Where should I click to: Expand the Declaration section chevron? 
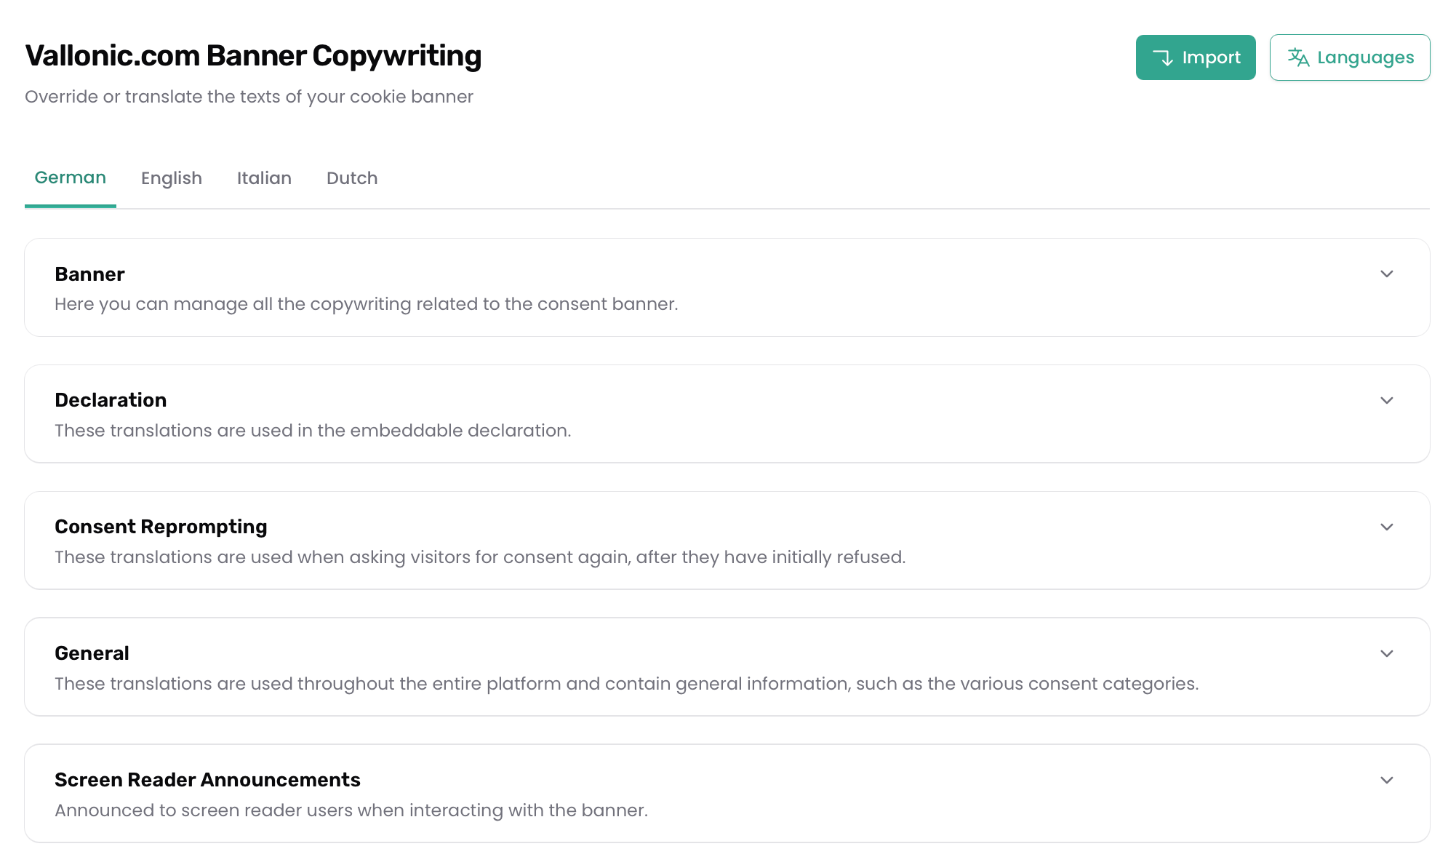(1387, 401)
